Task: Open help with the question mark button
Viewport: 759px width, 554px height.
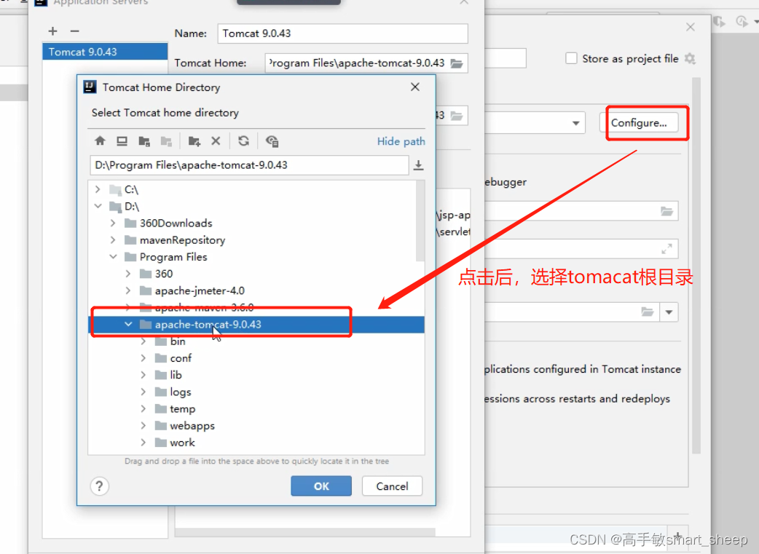Action: point(99,486)
